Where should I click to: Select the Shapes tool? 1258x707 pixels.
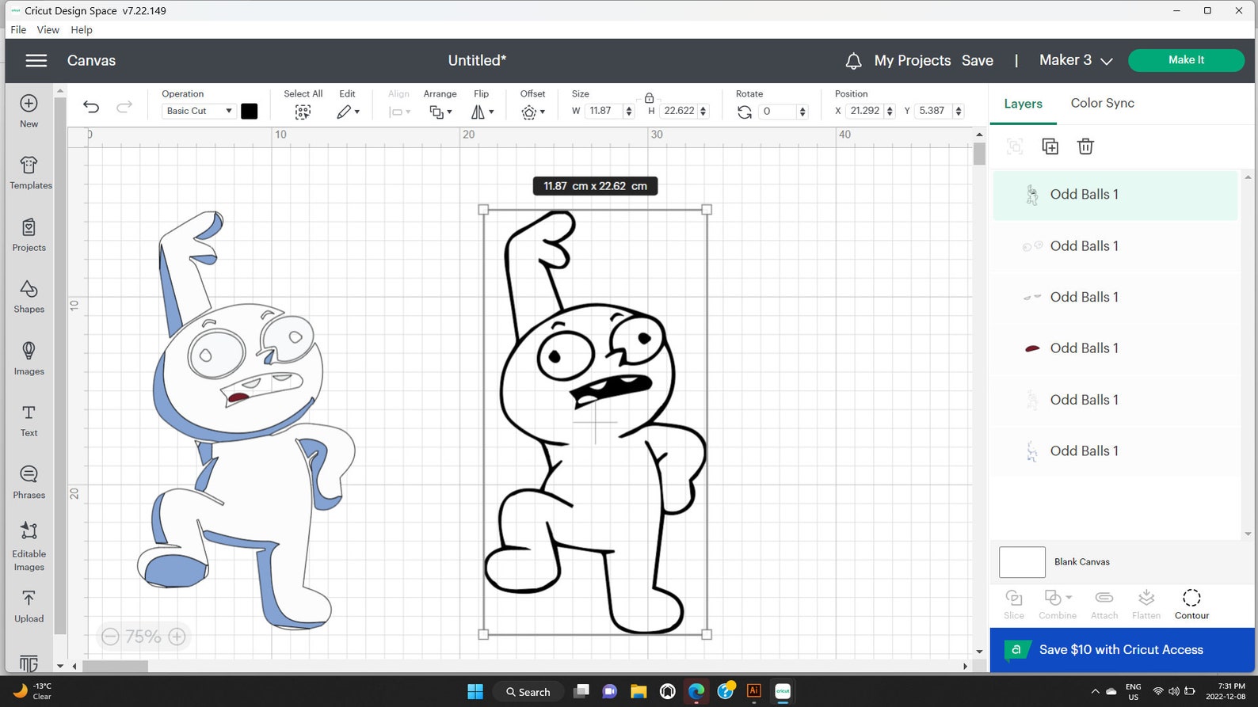point(29,297)
